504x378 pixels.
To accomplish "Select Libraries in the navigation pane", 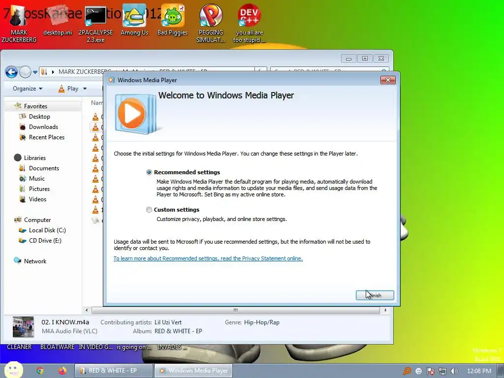I will [x=35, y=158].
